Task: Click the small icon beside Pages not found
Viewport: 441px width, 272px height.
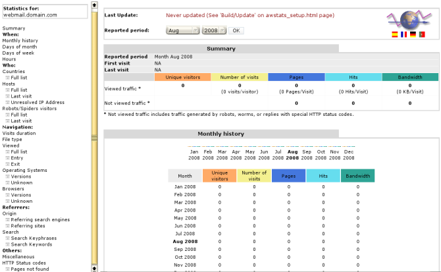Action: click(x=8, y=269)
